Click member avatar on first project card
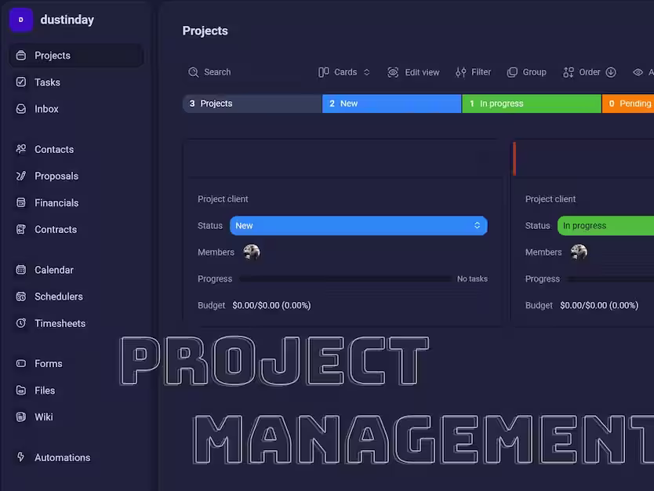This screenshot has width=654, height=491. click(252, 252)
